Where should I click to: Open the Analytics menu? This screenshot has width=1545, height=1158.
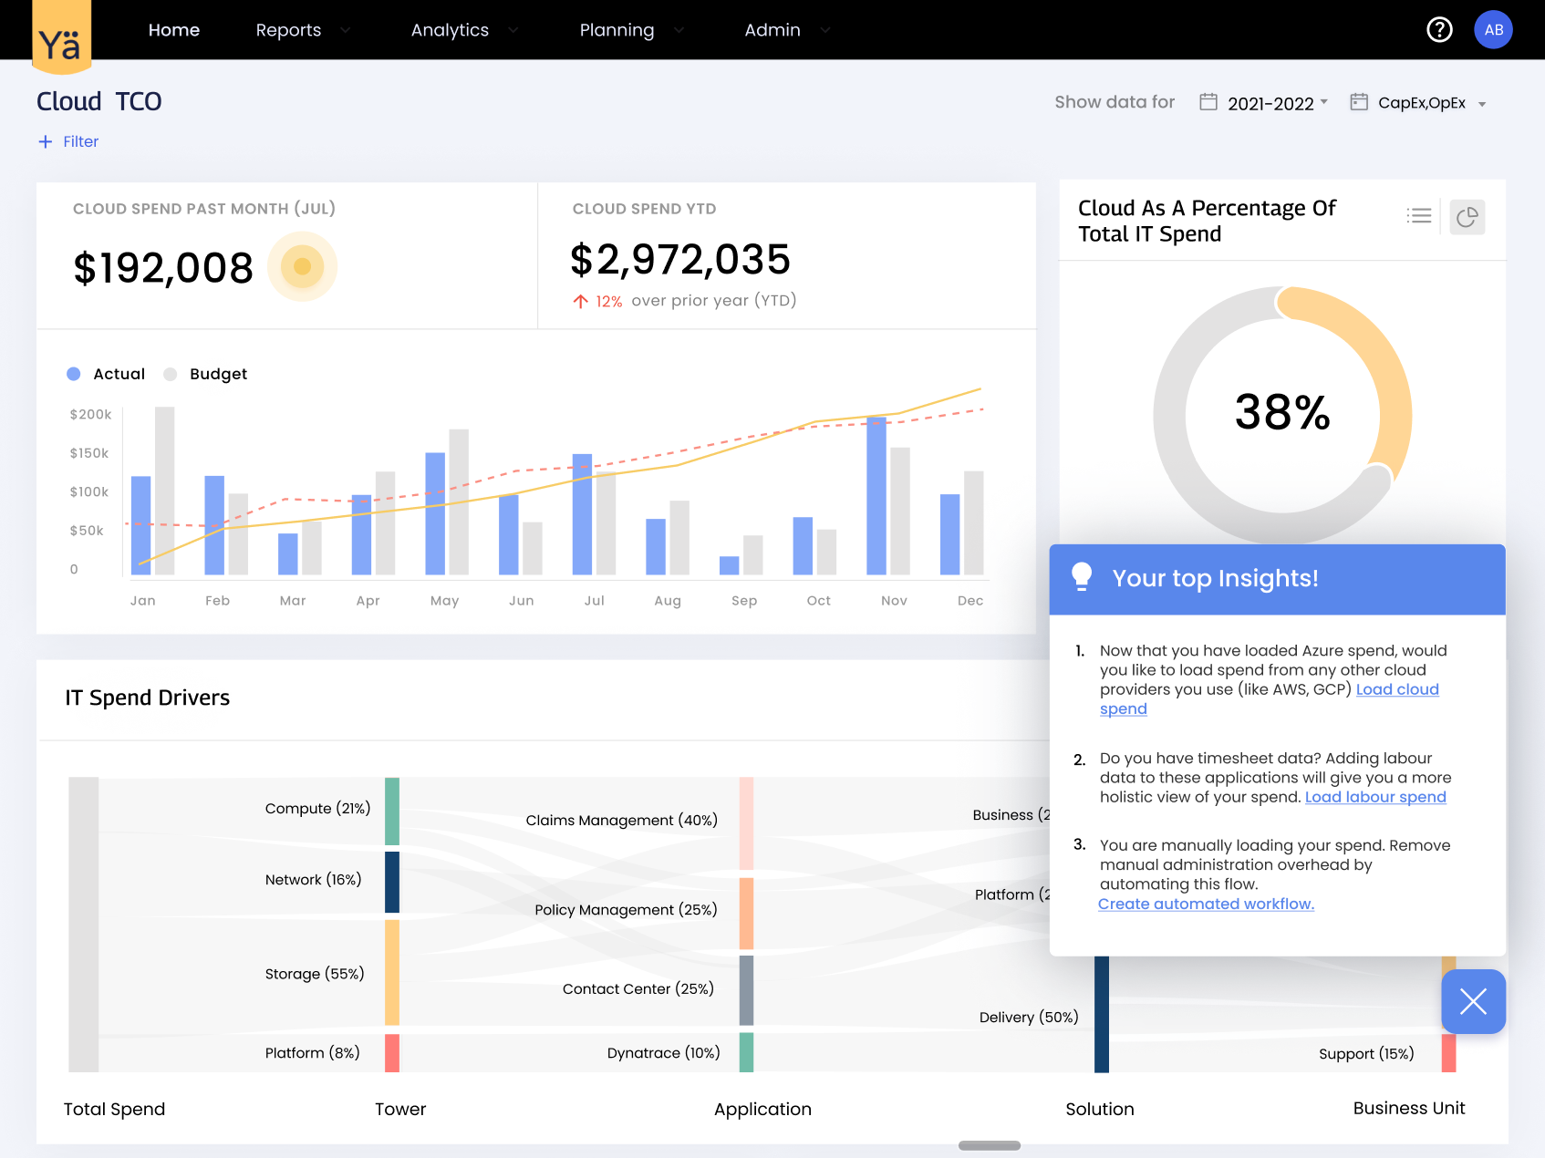(464, 30)
